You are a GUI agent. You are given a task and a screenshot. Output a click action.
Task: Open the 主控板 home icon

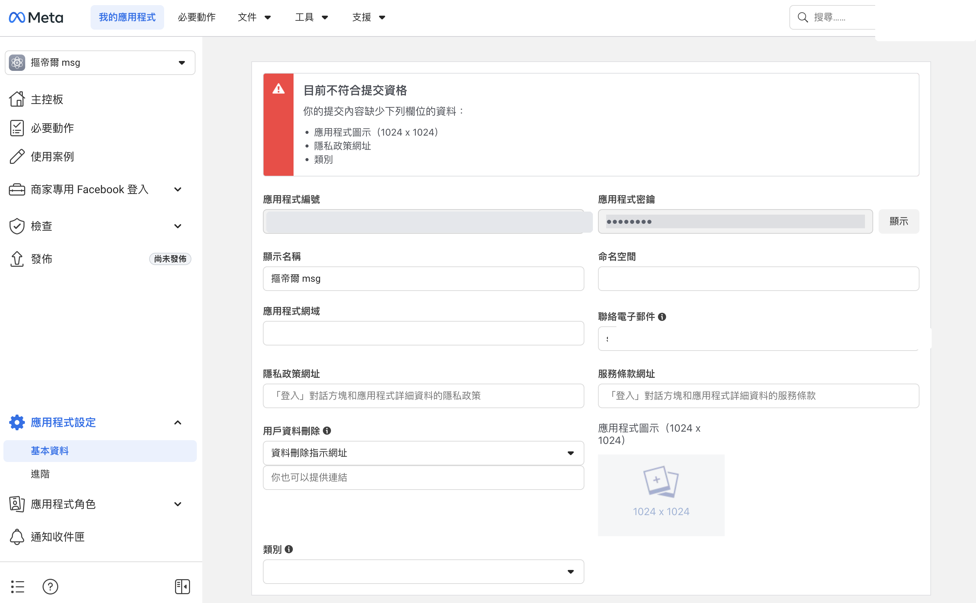pos(17,99)
